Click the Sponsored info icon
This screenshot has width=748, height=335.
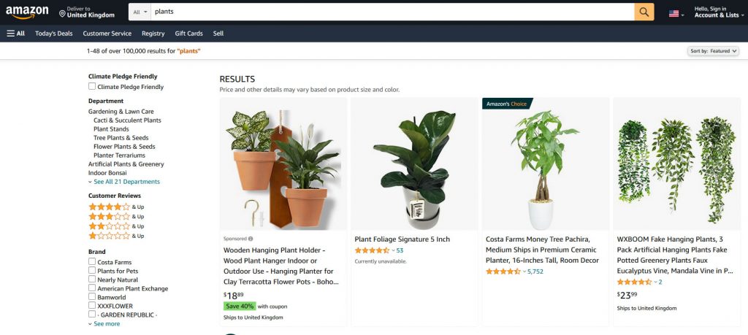pos(251,239)
